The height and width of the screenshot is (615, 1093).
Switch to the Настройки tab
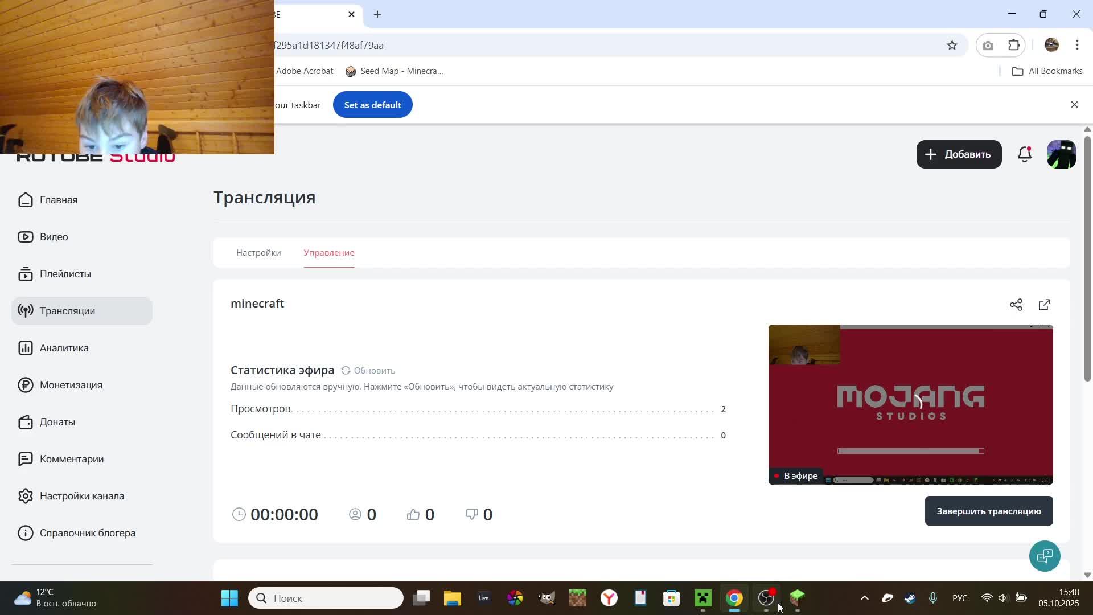(x=258, y=252)
